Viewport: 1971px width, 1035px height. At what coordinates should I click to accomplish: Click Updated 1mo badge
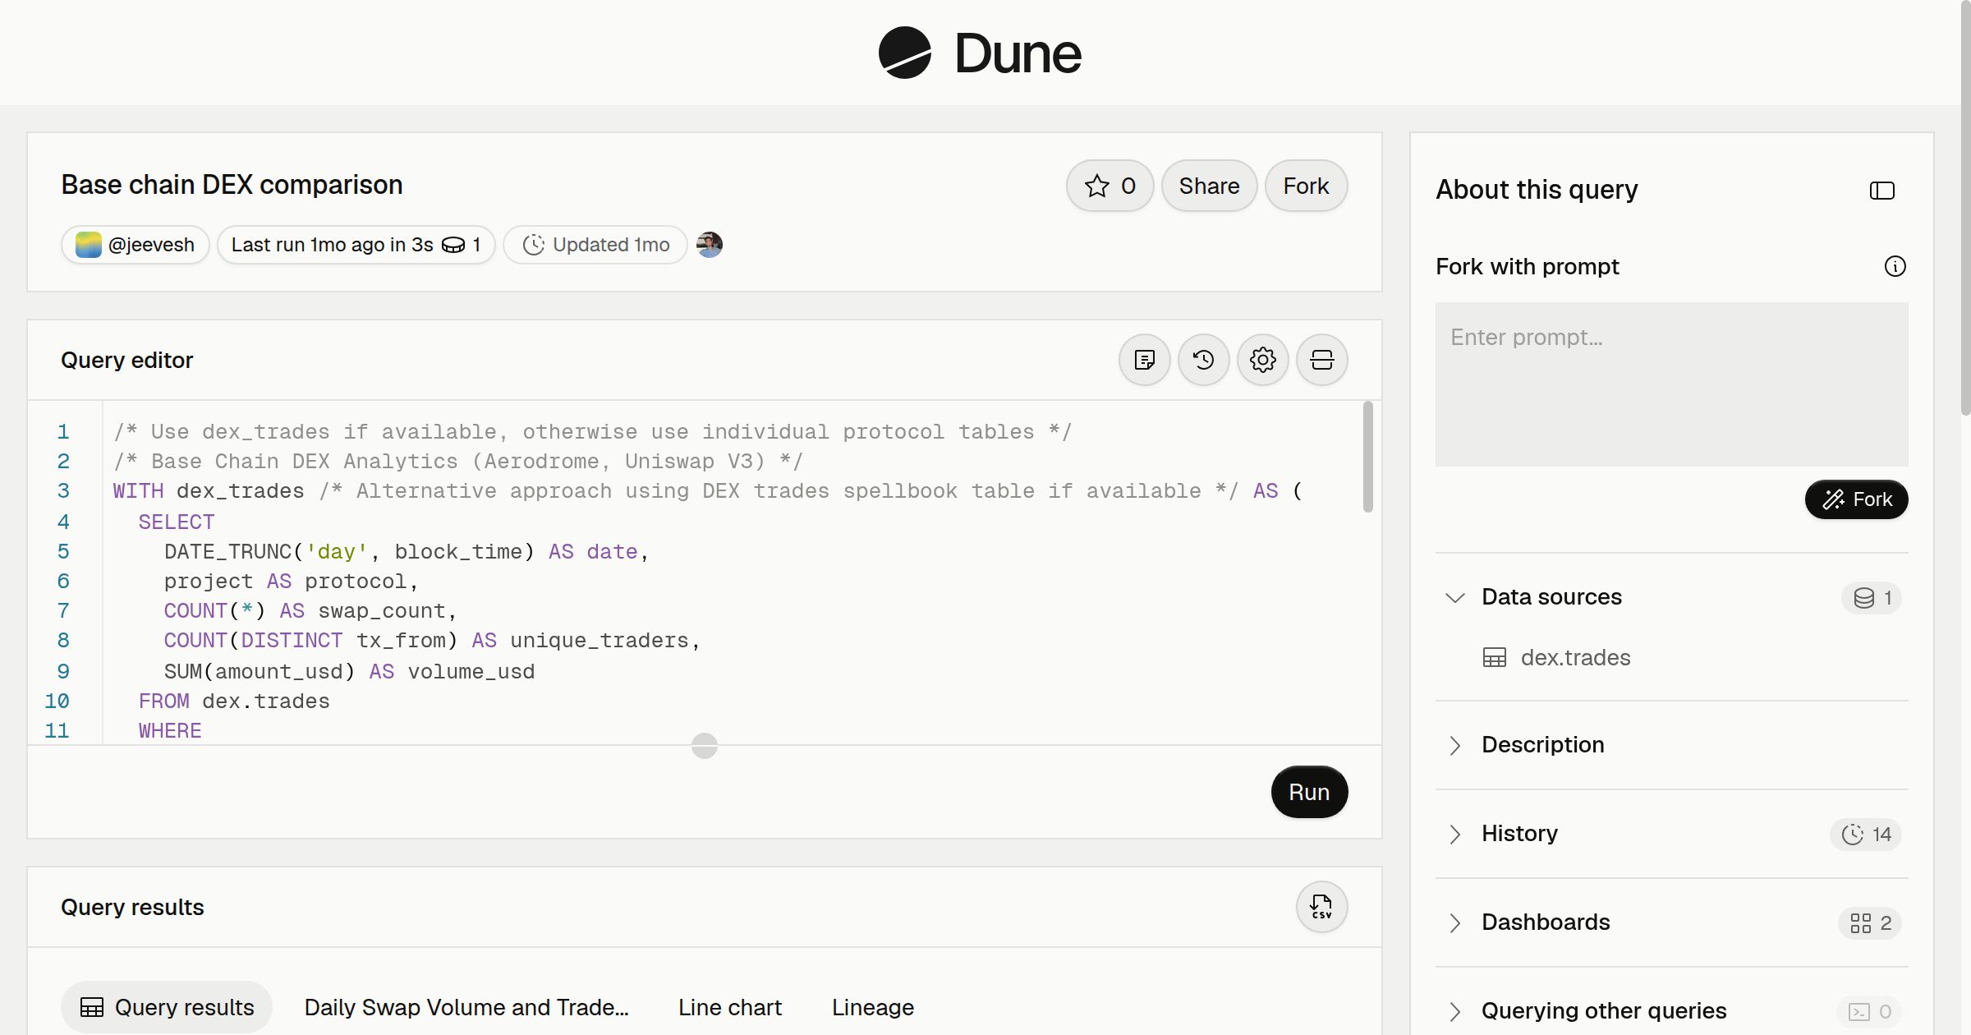[595, 245]
